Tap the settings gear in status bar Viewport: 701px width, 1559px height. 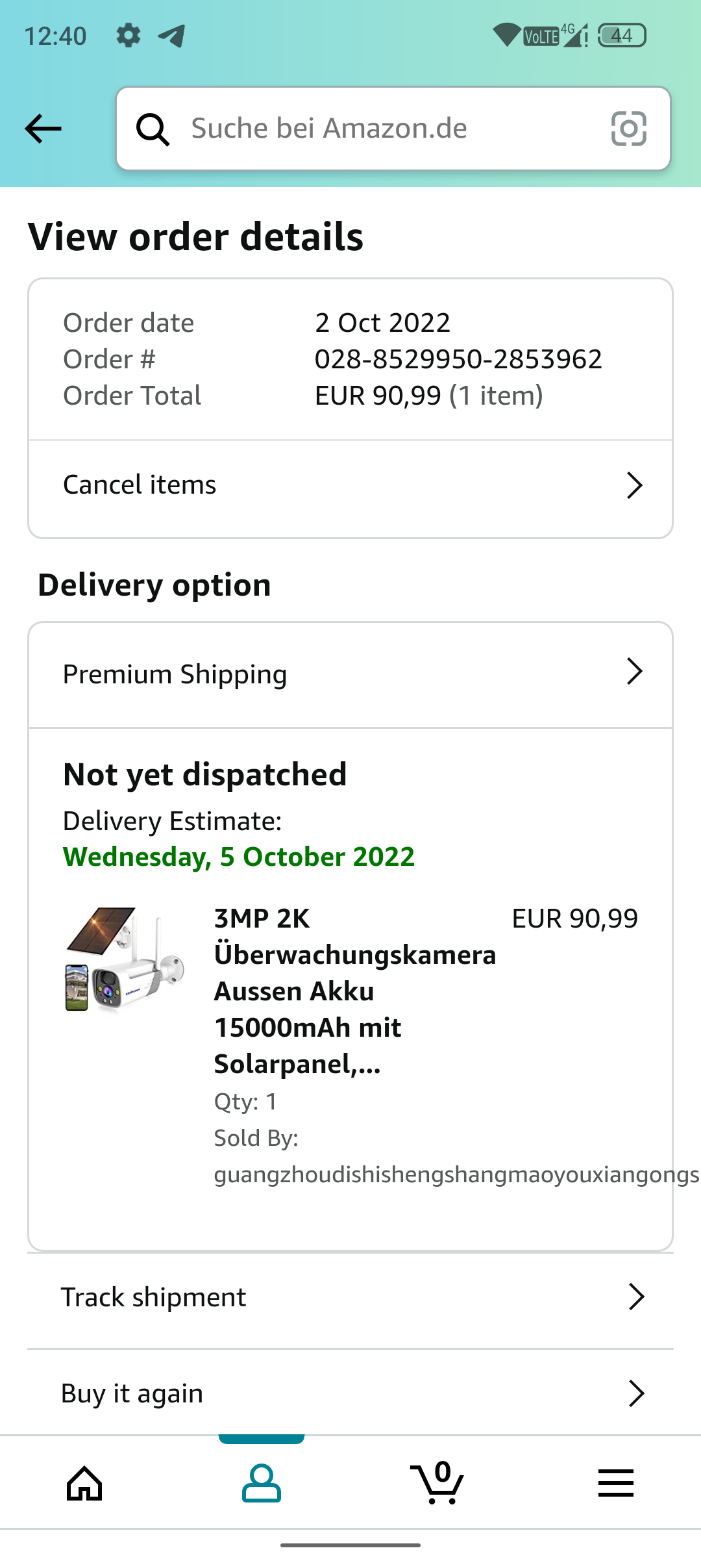129,36
